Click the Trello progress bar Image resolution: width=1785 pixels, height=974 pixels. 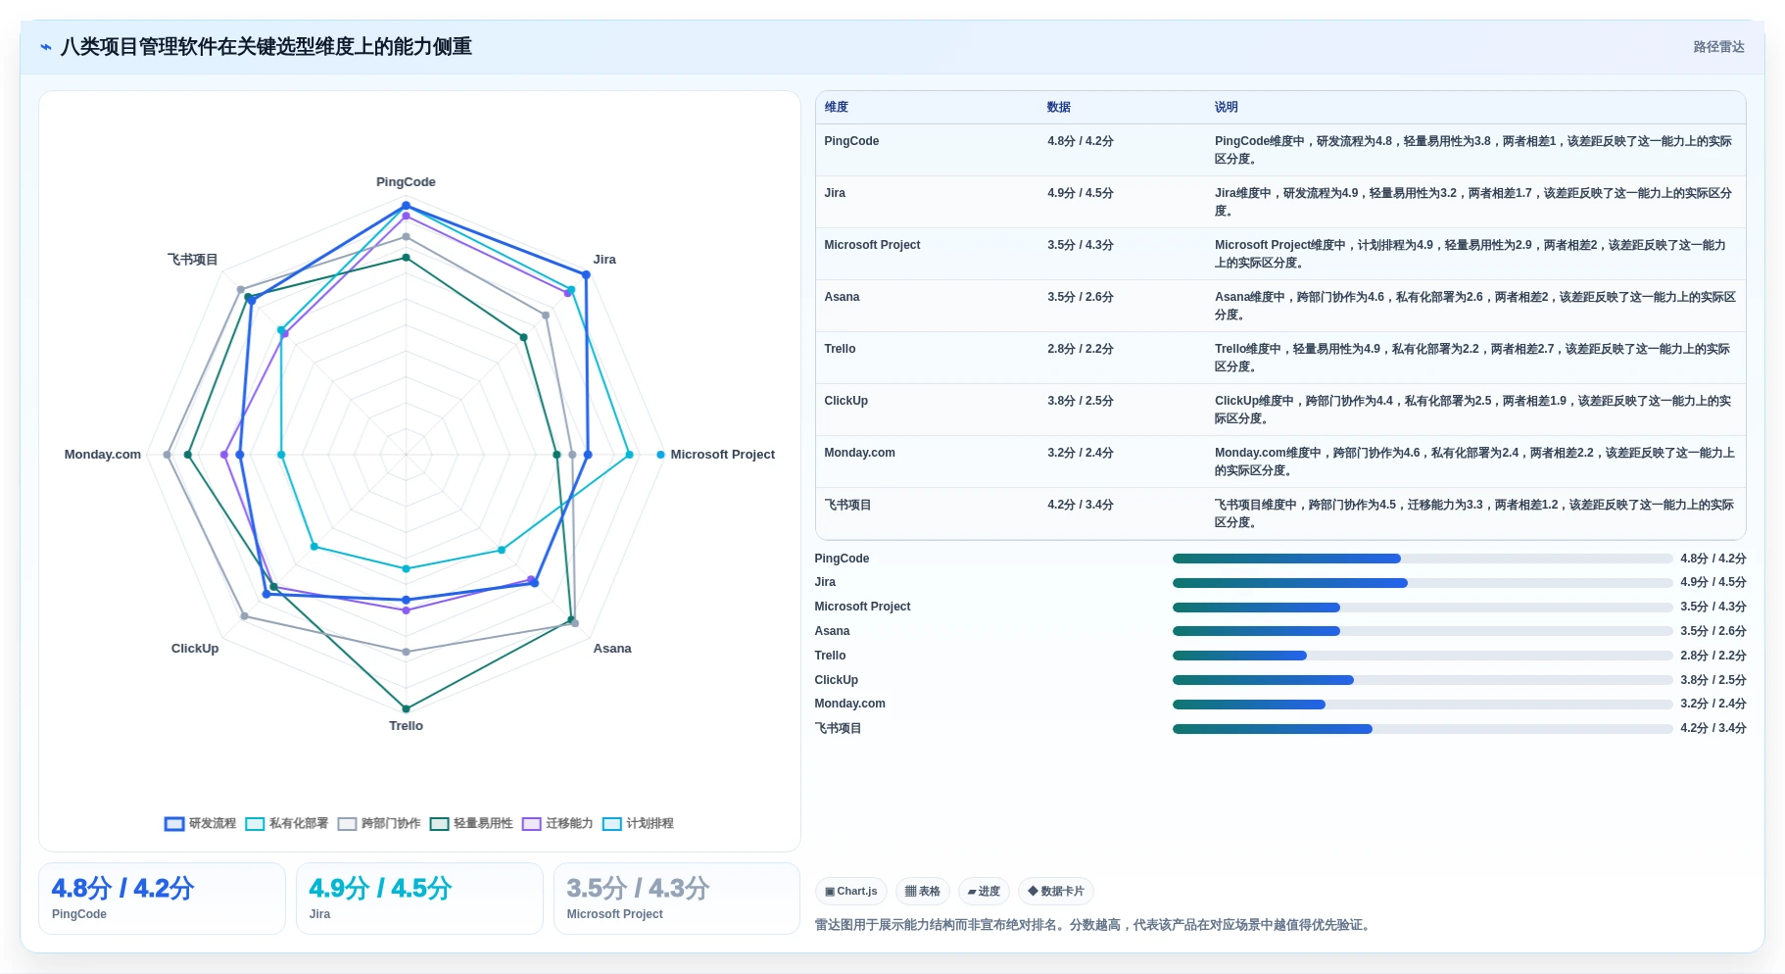[1422, 656]
